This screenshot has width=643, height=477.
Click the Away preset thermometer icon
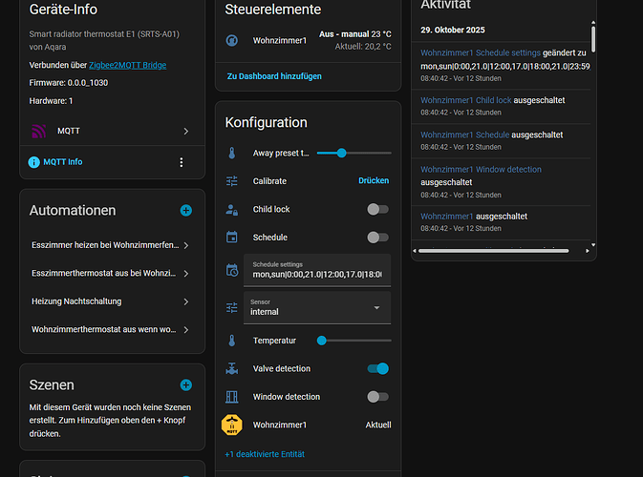pyautogui.click(x=232, y=154)
